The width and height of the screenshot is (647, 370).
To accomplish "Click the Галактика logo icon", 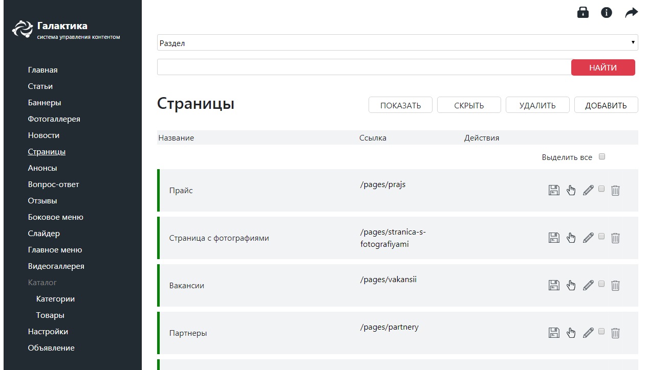I will pyautogui.click(x=22, y=29).
